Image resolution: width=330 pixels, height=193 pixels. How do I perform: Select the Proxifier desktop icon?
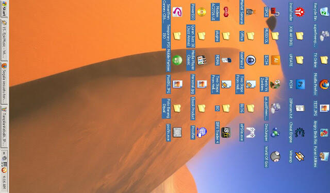202,132
